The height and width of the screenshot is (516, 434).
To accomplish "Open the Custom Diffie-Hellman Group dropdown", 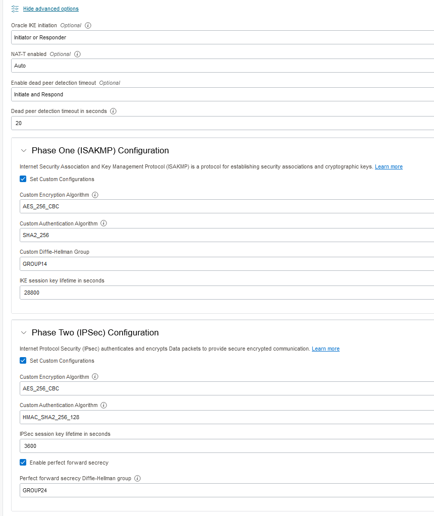I will click(227, 264).
